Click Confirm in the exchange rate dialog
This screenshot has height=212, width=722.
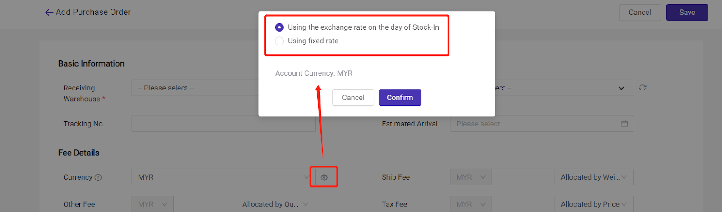pyautogui.click(x=399, y=98)
